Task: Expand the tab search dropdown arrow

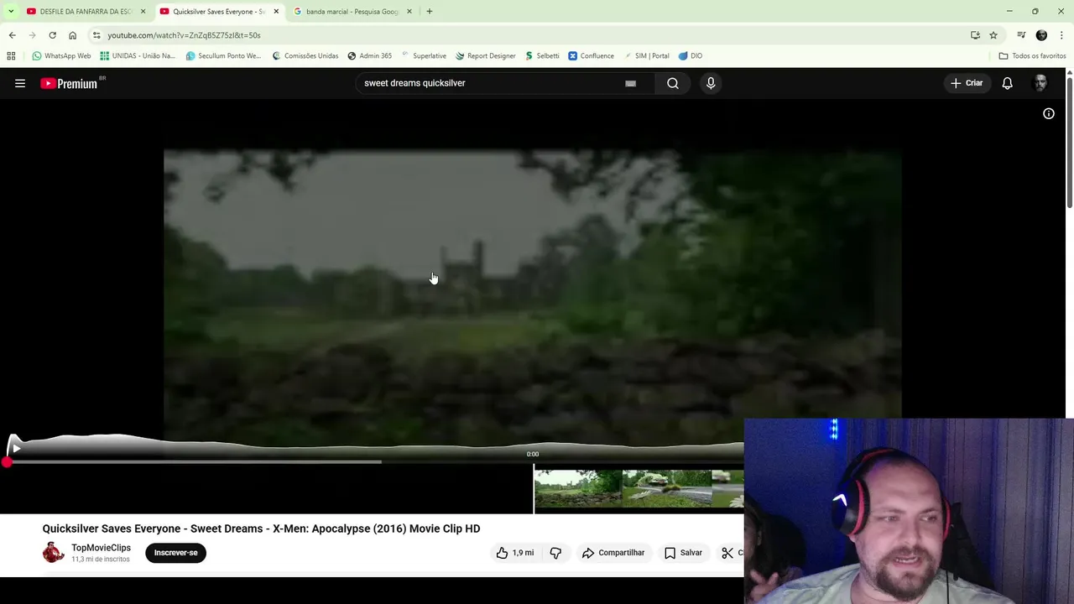Action: tap(10, 12)
